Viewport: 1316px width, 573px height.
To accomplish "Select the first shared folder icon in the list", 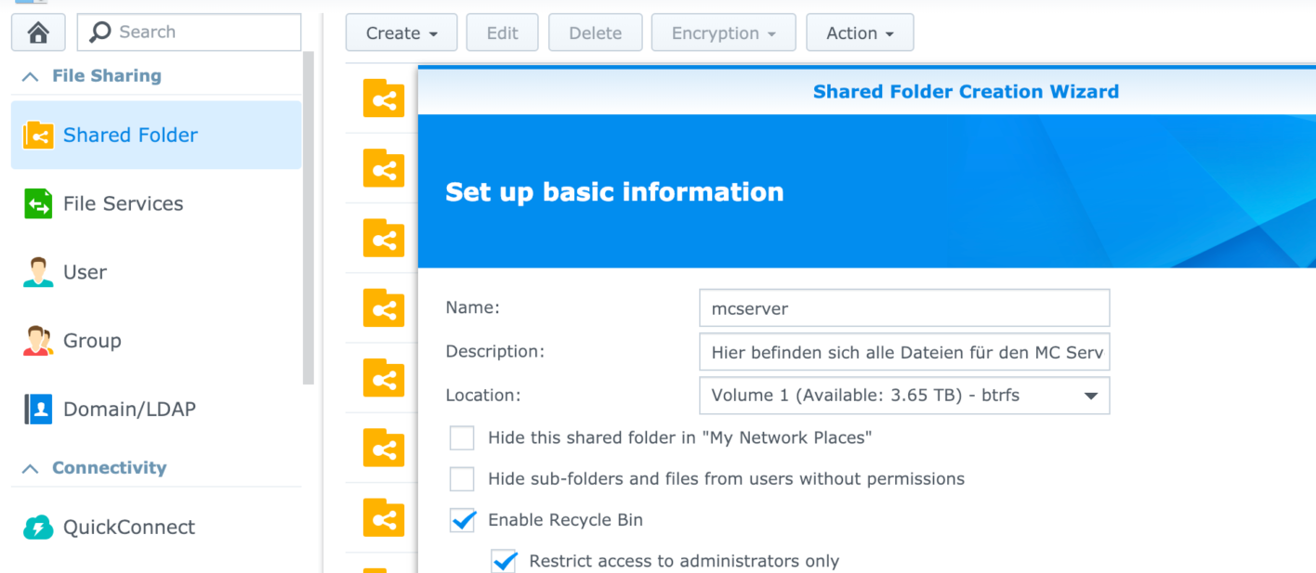I will pos(385,98).
